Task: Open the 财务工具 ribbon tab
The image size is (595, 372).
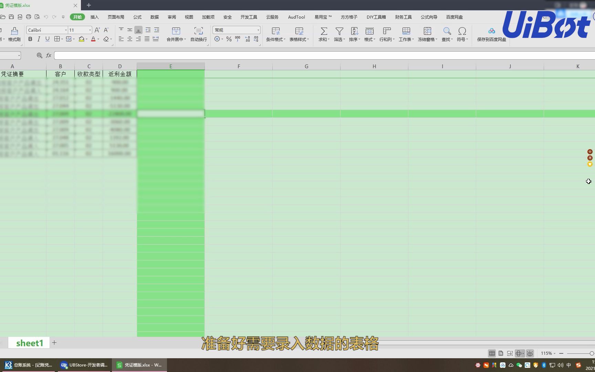Action: pyautogui.click(x=403, y=17)
